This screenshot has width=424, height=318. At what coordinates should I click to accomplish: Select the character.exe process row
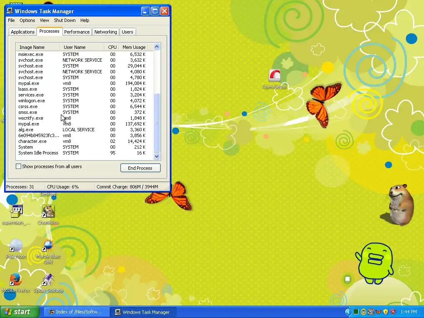(x=84, y=142)
